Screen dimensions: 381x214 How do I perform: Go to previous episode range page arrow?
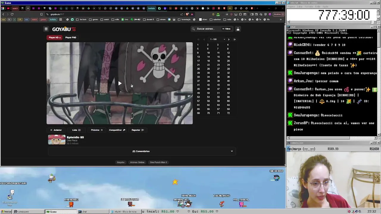tap(204, 39)
